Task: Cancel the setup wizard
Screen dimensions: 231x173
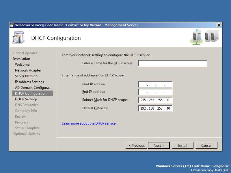Action: point(206,146)
